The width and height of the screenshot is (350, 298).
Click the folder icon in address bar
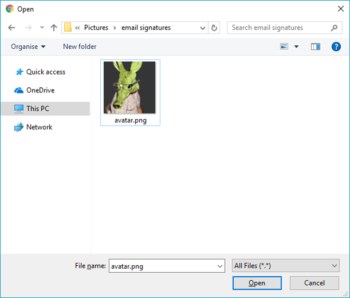tap(68, 28)
